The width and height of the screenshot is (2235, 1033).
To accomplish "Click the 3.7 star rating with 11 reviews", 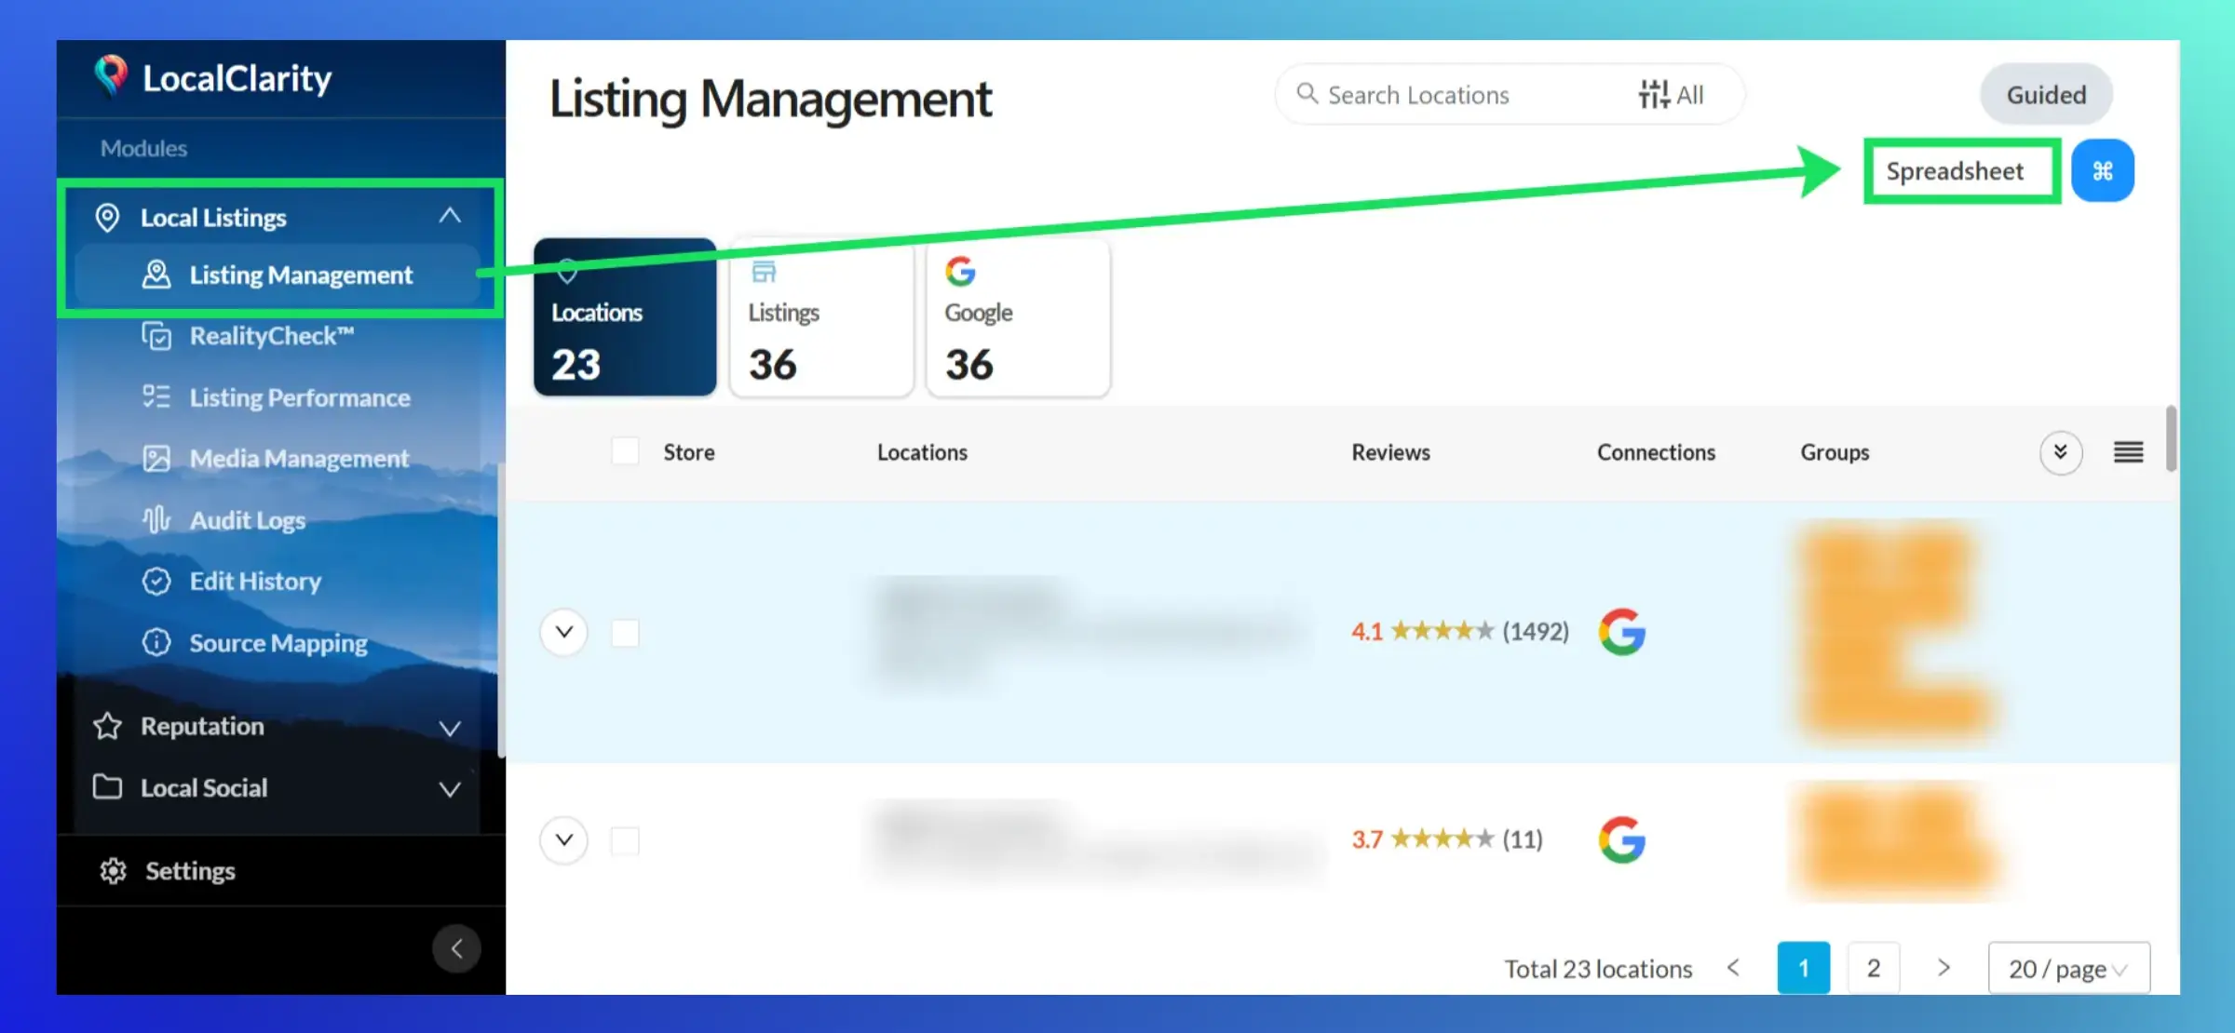I will (1447, 839).
